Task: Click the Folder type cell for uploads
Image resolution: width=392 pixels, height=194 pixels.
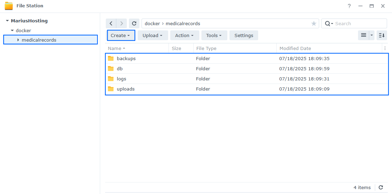Action: [x=203, y=89]
